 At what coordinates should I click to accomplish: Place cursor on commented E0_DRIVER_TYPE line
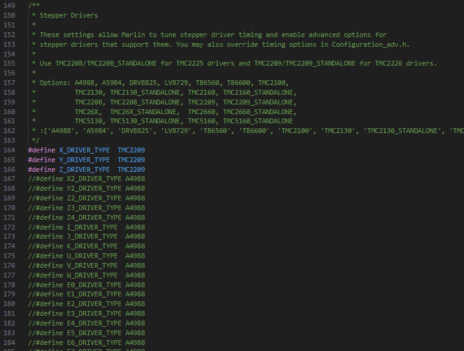click(x=86, y=285)
